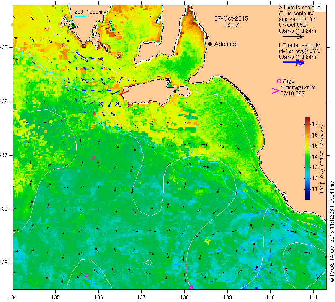
Task: Click the Adelaide label text
Action: click(x=226, y=44)
